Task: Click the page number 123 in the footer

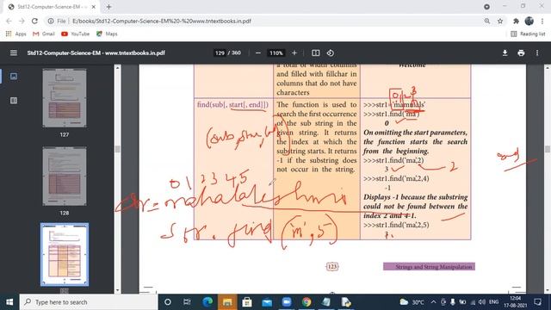Action: (332, 266)
